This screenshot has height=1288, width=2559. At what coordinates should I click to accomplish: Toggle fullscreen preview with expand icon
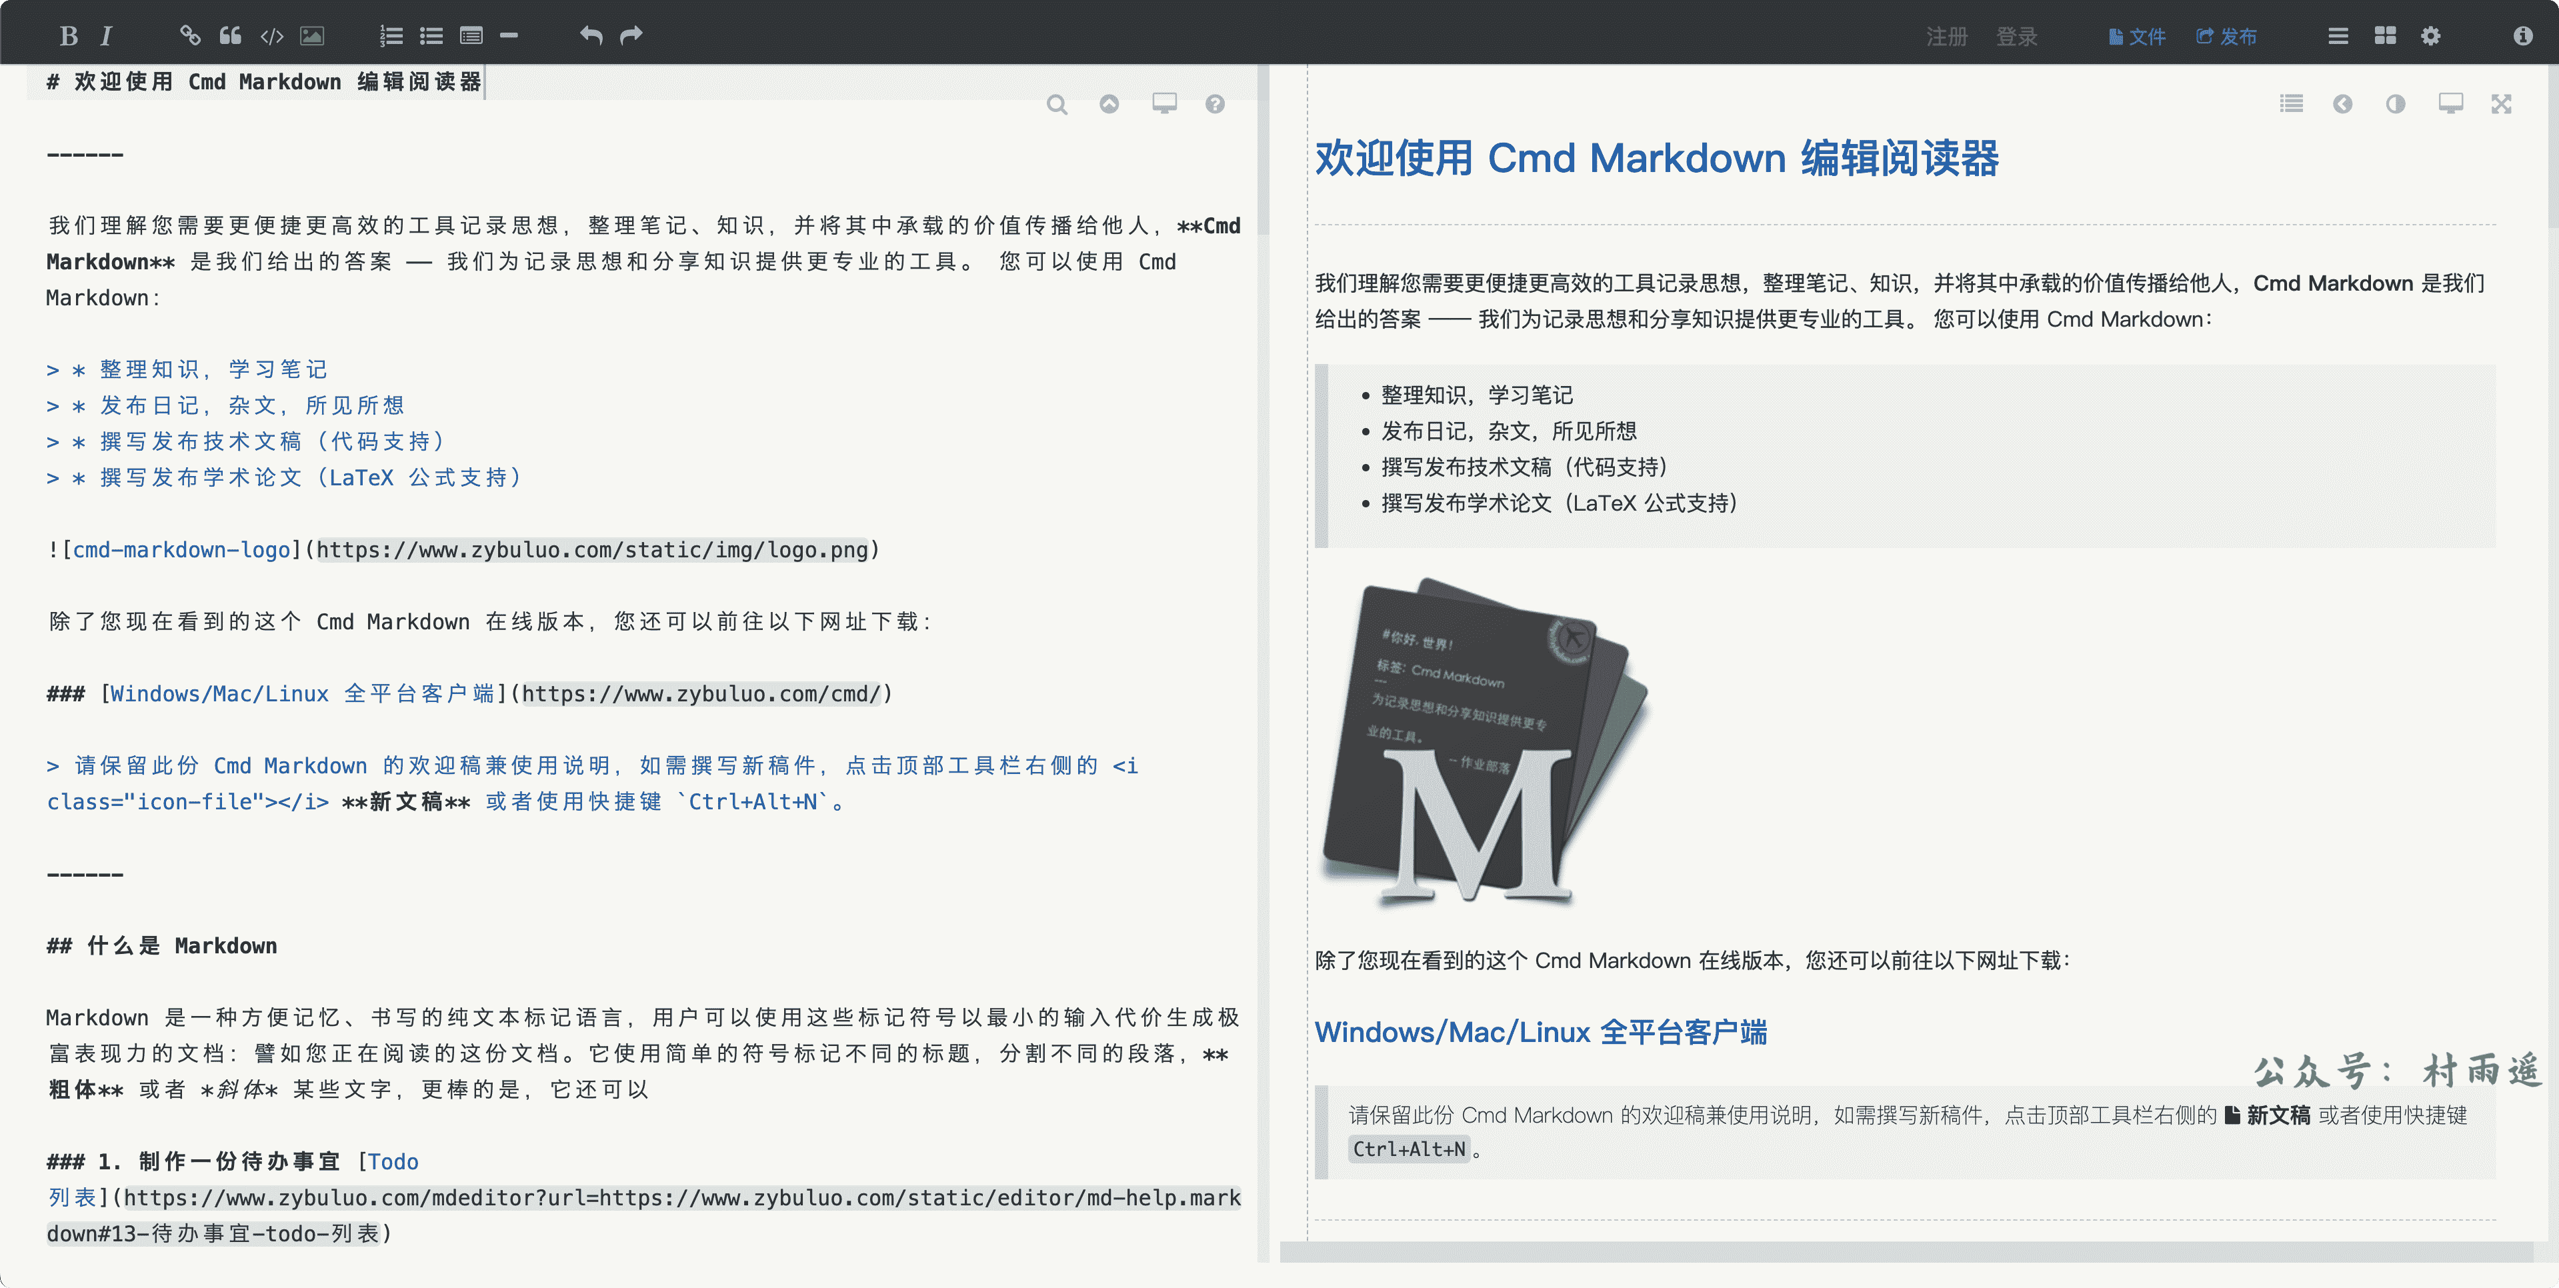tap(2502, 104)
